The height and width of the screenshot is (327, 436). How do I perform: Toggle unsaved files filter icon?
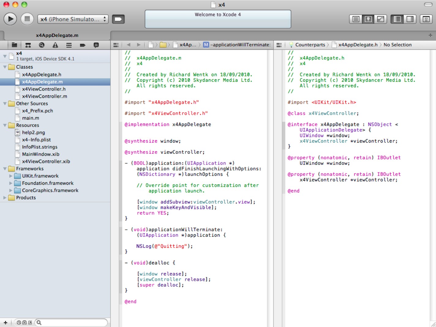[30, 322]
